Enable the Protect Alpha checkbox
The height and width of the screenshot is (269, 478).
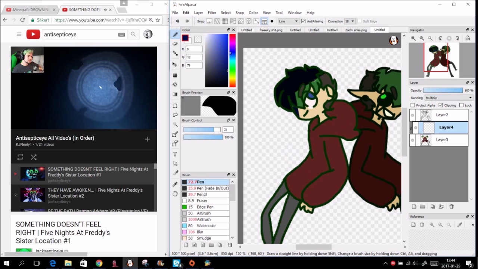pos(413,105)
